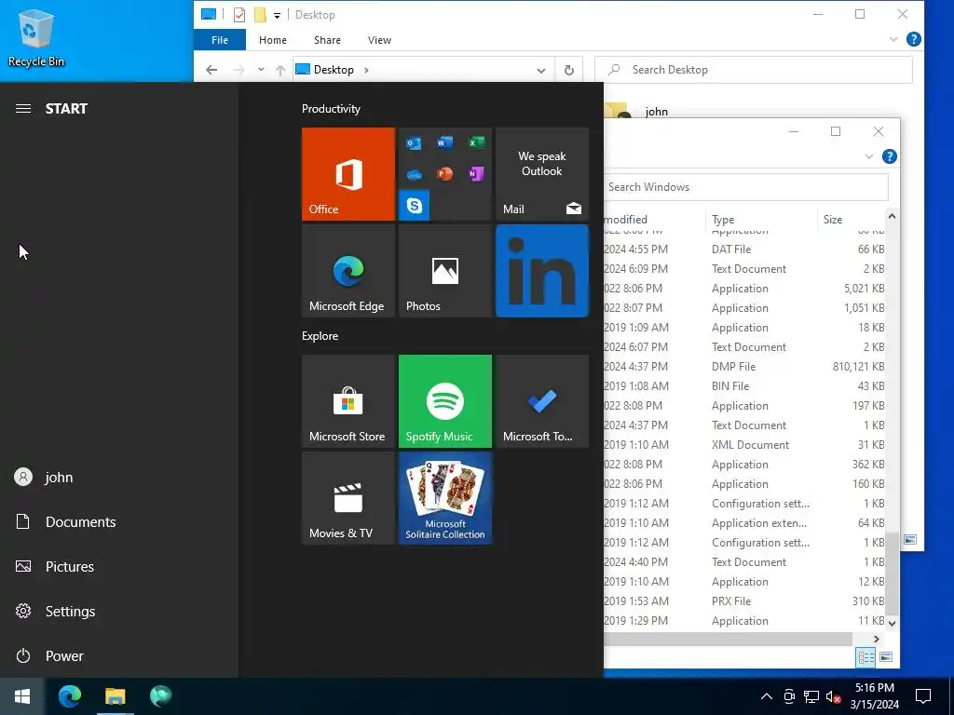The image size is (954, 715).
Task: Select the PRX File row
Action: coord(744,601)
